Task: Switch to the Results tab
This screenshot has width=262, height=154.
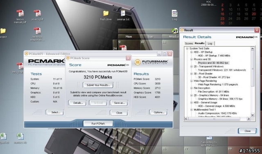Action: [x=199, y=43]
